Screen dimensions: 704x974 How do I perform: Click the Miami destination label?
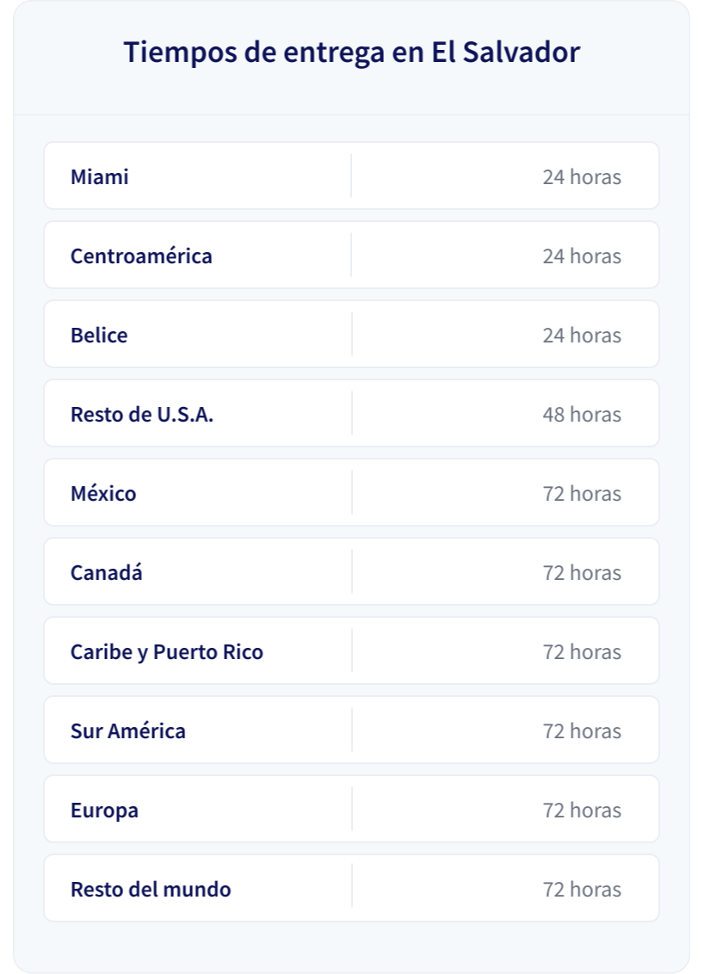tap(100, 177)
